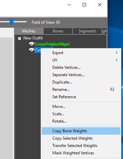The height and width of the screenshot is (159, 123).
Task: Open the Scale... dialog
Action: click(x=81, y=114)
